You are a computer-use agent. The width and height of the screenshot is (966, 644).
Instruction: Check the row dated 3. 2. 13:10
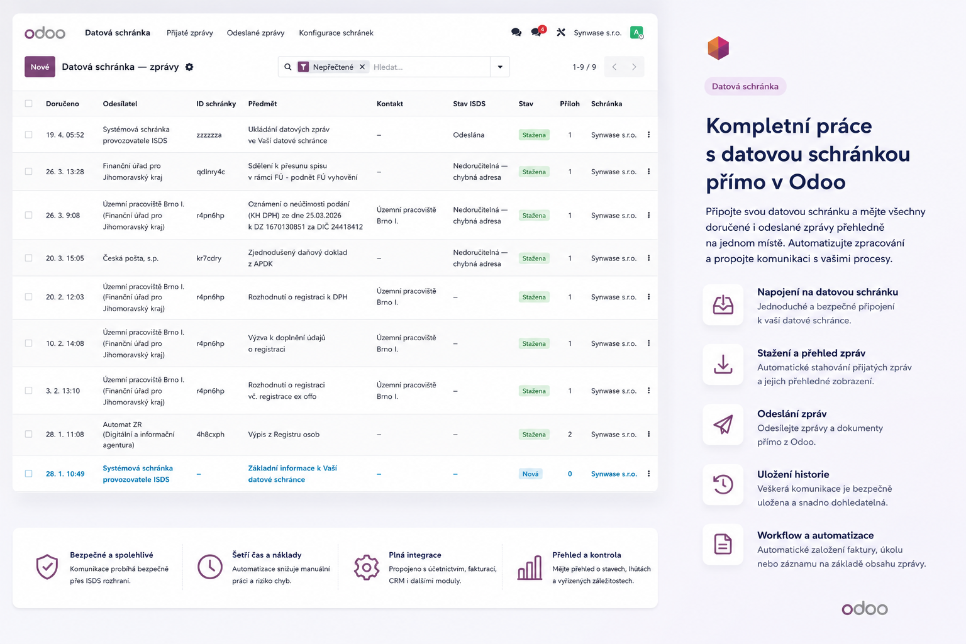click(x=28, y=391)
